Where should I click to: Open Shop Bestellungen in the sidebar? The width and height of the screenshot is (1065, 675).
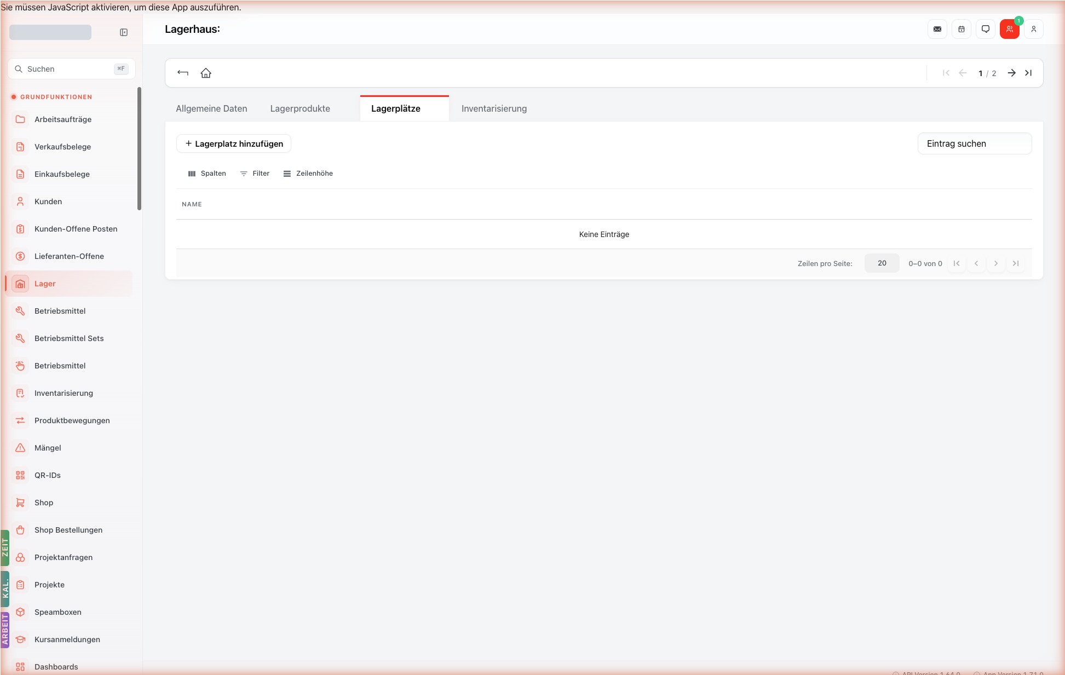coord(69,530)
